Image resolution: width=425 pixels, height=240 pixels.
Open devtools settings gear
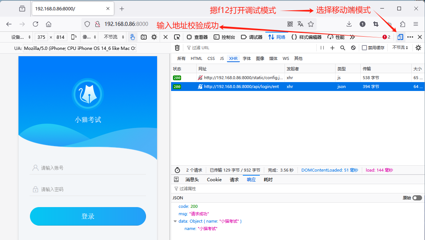[154, 37]
